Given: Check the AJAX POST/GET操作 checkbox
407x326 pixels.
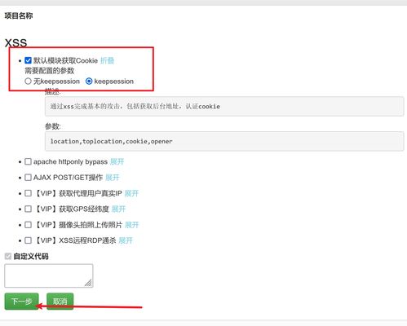Looking at the screenshot, I should click(28, 178).
